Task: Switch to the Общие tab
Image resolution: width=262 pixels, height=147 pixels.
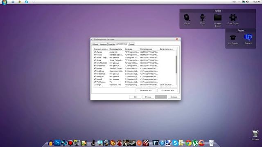Action: [95, 44]
